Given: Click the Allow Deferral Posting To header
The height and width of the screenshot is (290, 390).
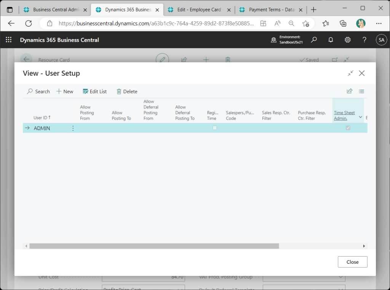Looking at the screenshot, I should pyautogui.click(x=185, y=113).
